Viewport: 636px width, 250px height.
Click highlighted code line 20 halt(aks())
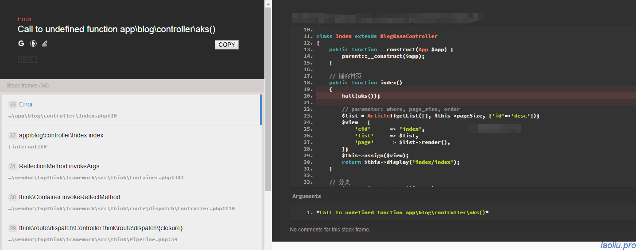click(x=361, y=96)
